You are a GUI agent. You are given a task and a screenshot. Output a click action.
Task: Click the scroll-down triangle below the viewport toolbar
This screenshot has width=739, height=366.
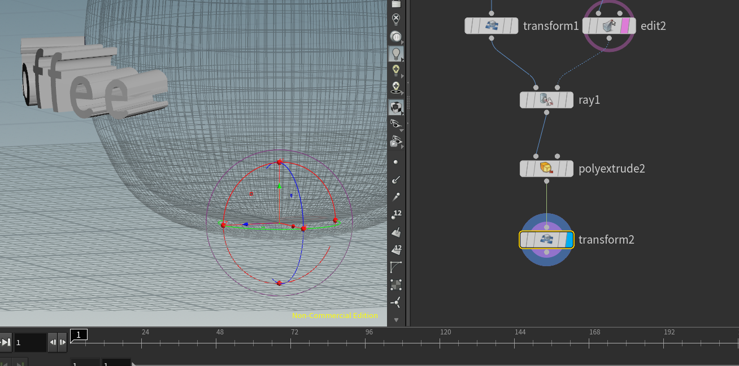396,320
